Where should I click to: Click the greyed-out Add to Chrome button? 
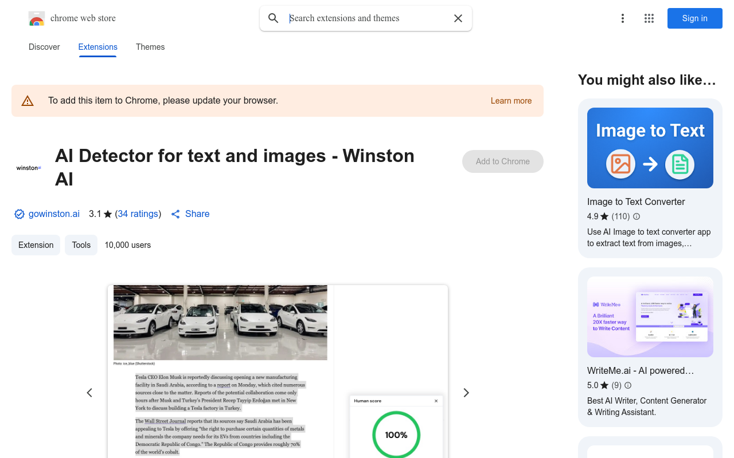click(503, 161)
